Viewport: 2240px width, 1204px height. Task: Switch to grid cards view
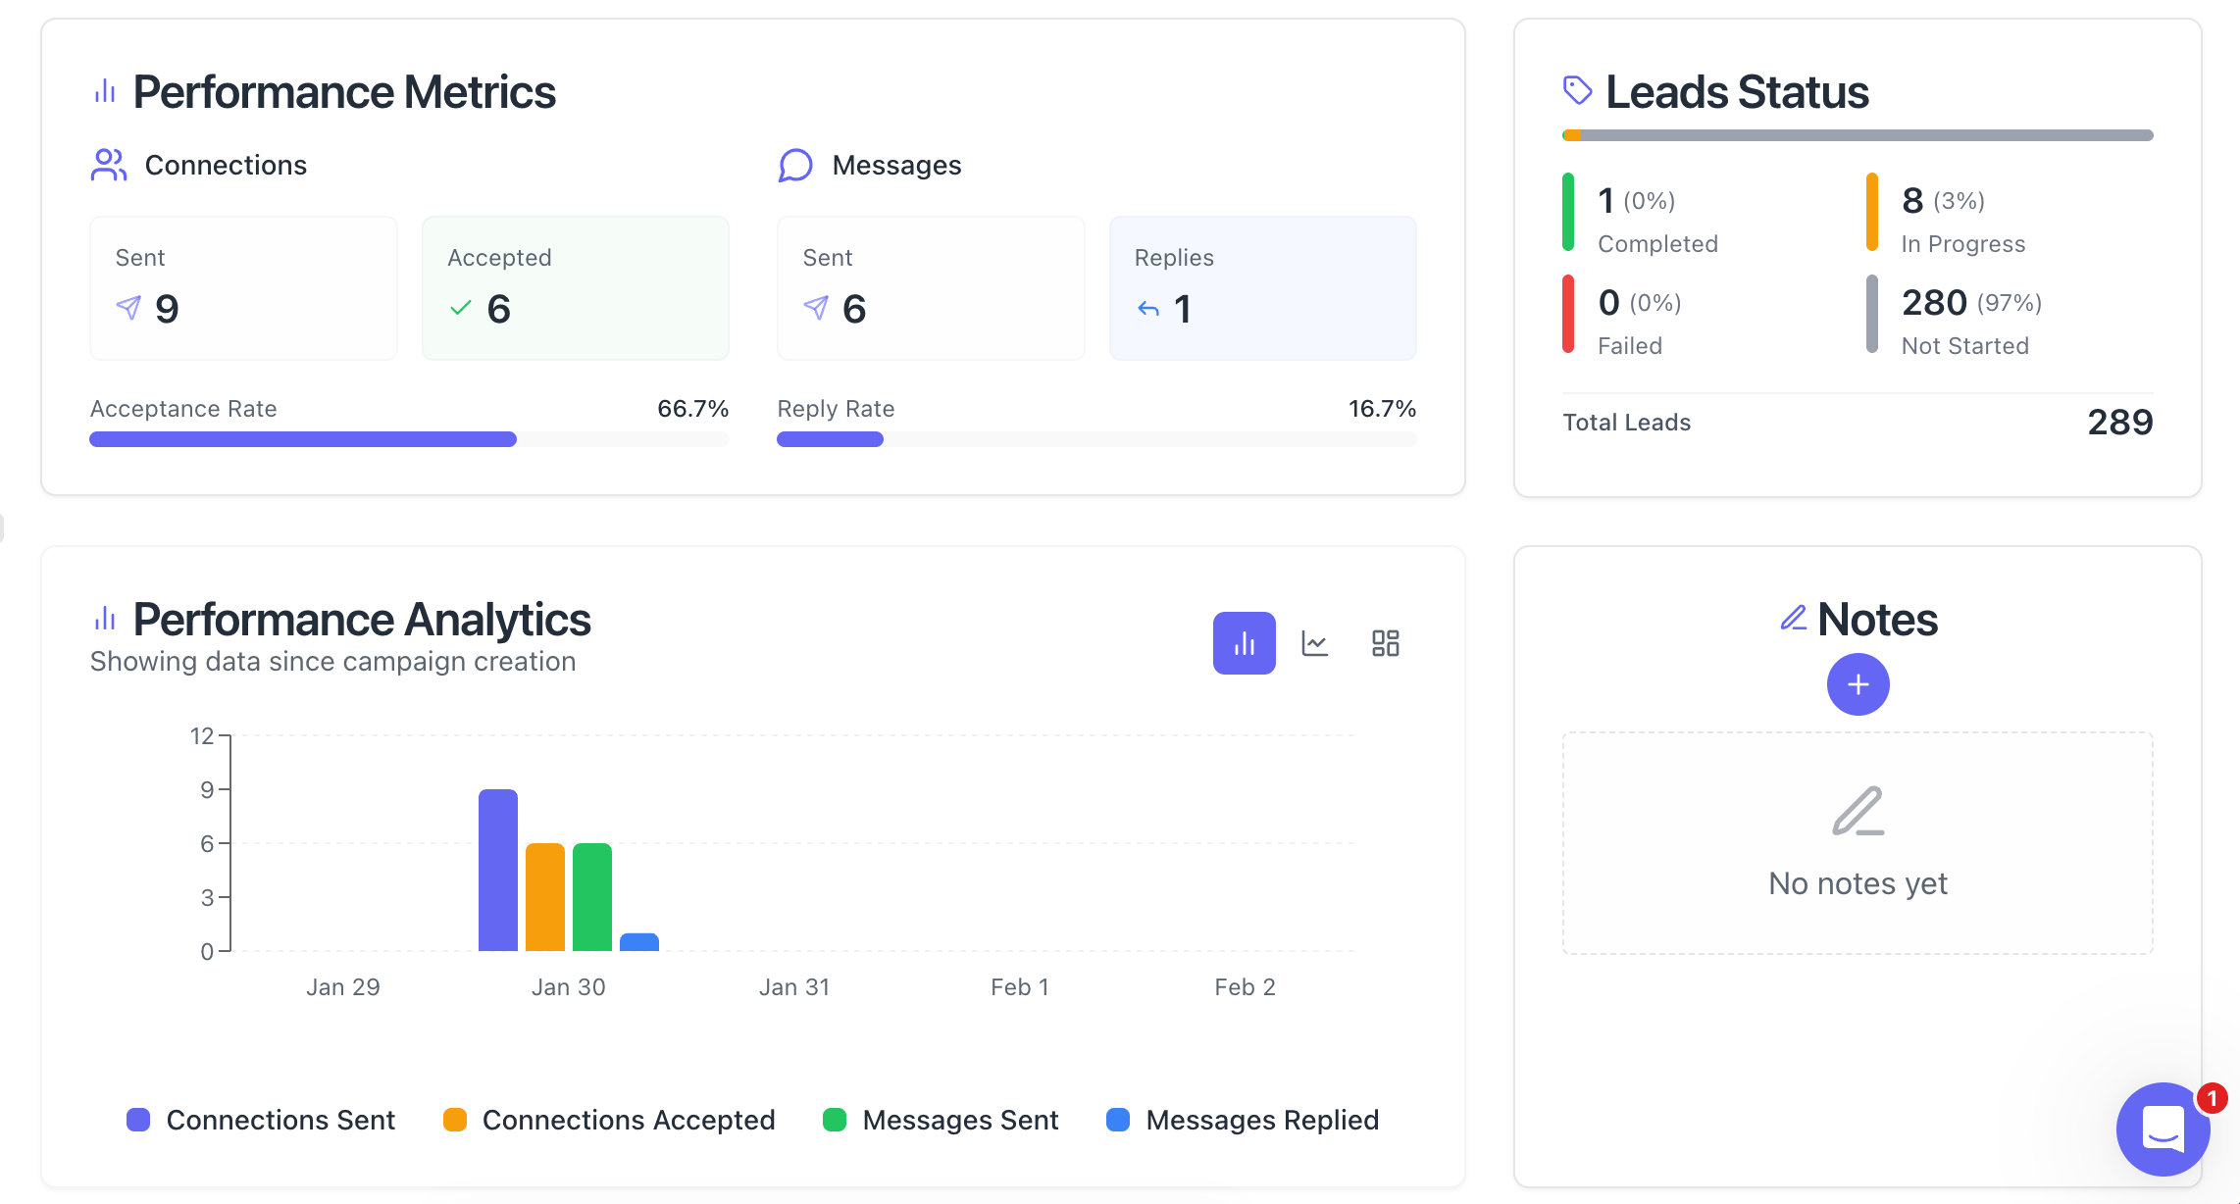(x=1385, y=643)
